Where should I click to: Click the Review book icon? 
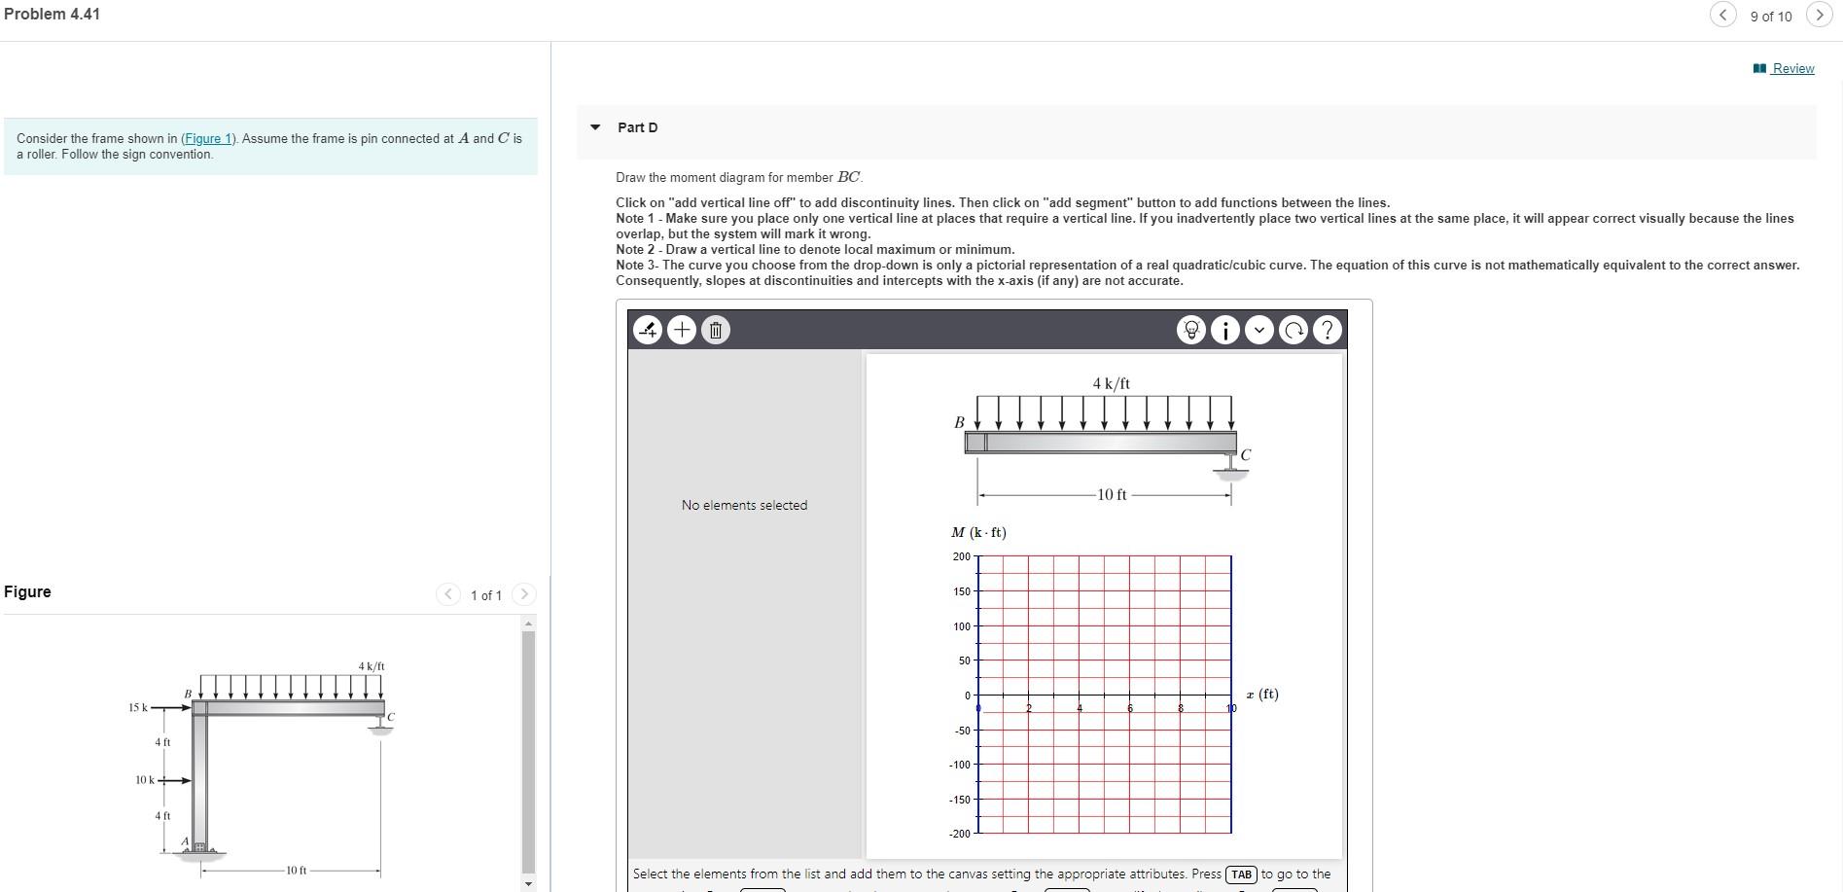point(1759,68)
